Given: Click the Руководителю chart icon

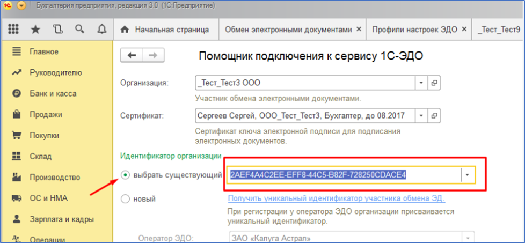Looking at the screenshot, I should click(17, 72).
